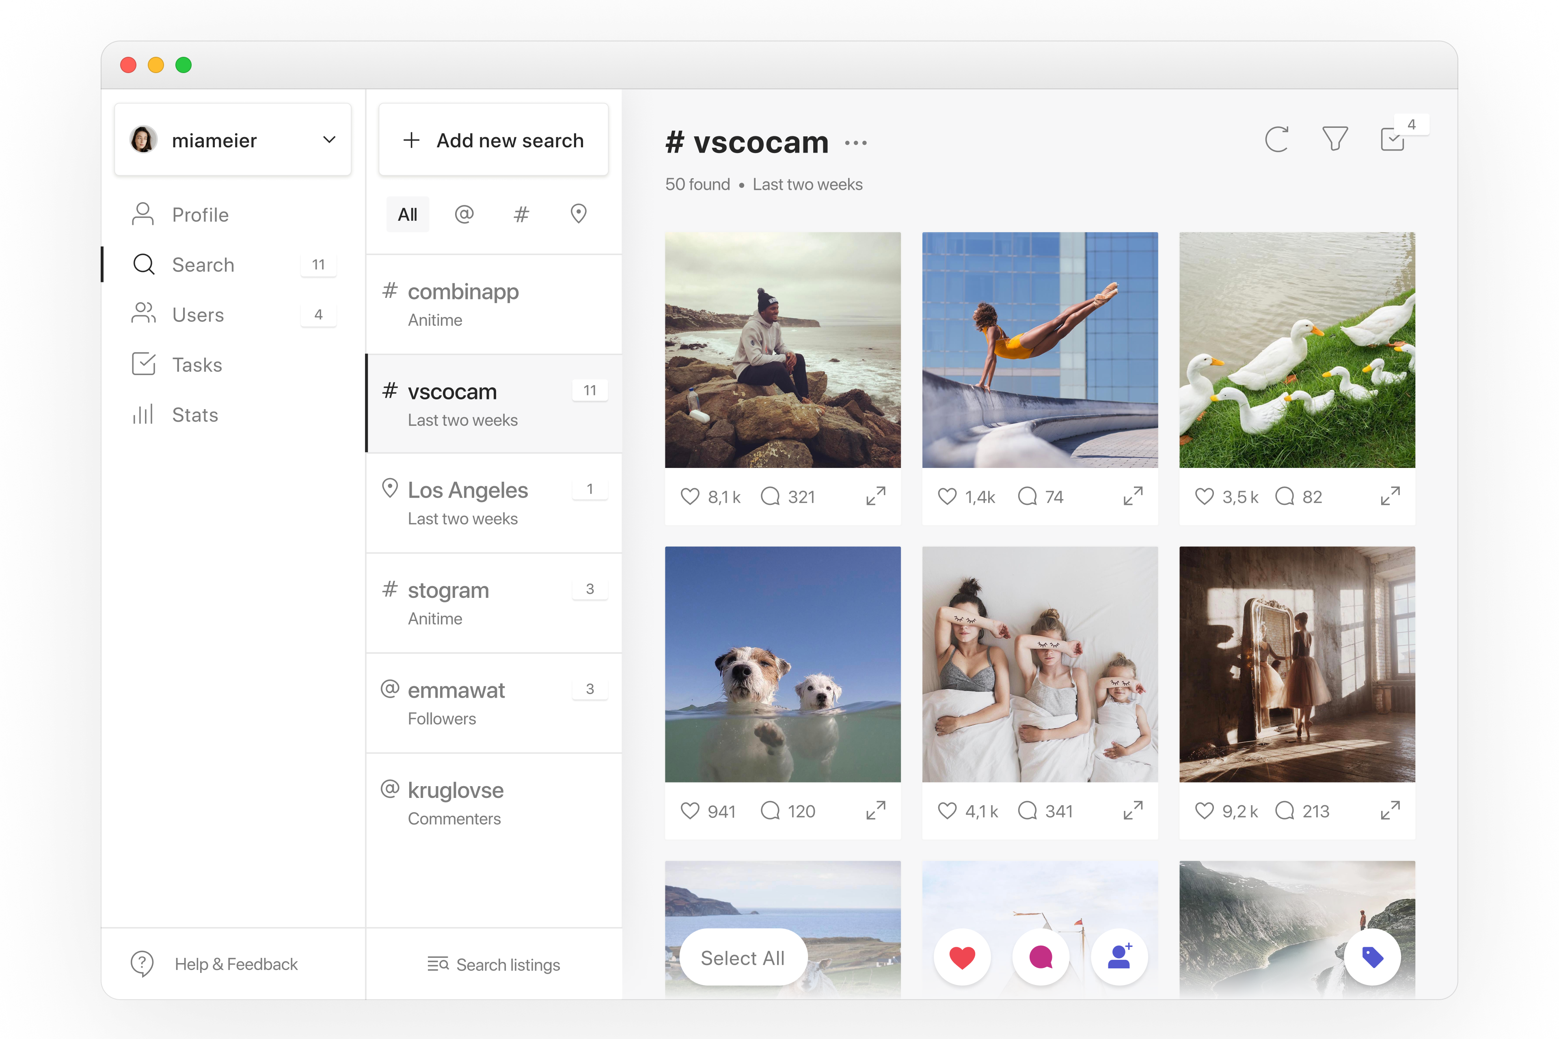Open comments on the dogs photo, 120
The width and height of the screenshot is (1559, 1039).
pos(770,811)
